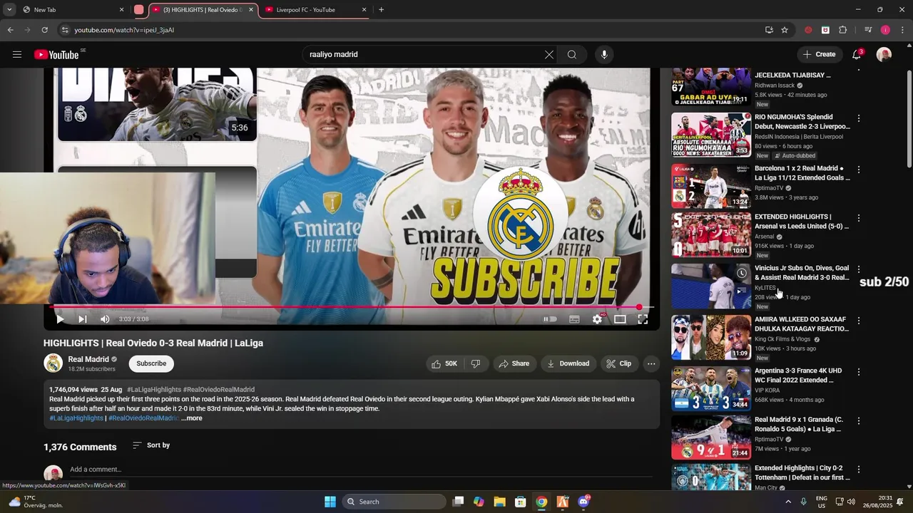The height and width of the screenshot is (513, 913).
Task: Like the video with 50K likes
Action: [444, 363]
